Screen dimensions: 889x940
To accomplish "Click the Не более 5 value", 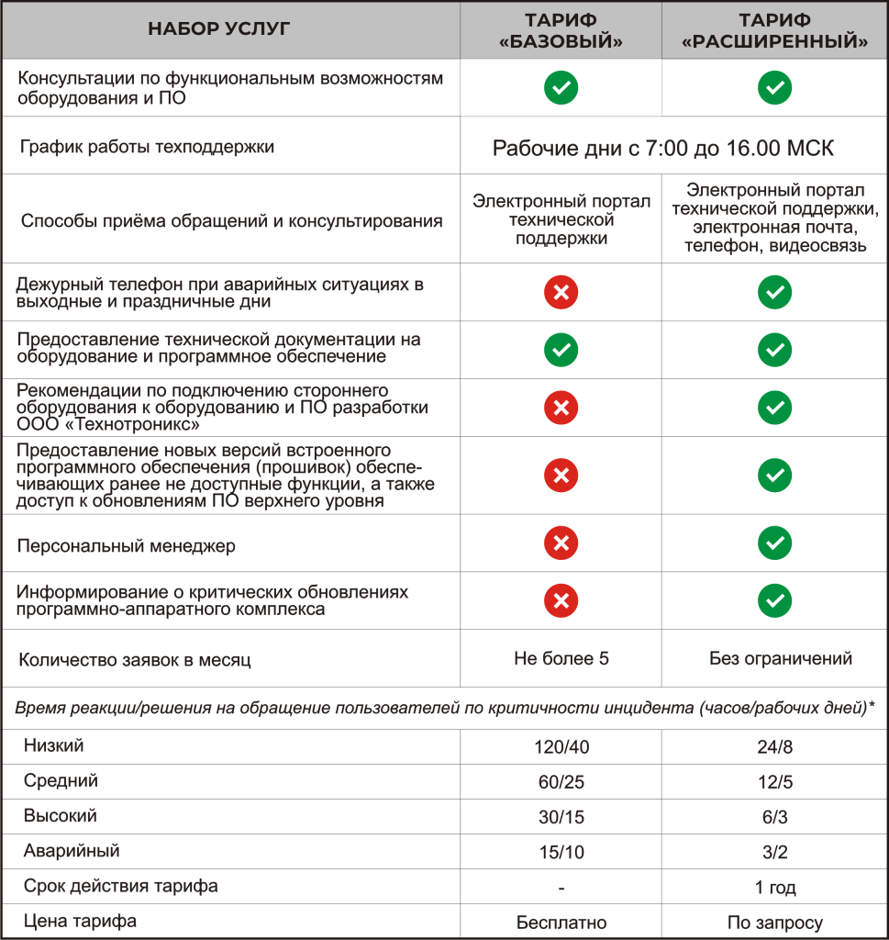I will coord(561,658).
